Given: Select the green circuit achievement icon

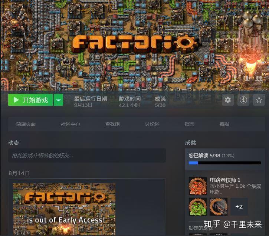Looking at the screenshot, I should point(198,207).
